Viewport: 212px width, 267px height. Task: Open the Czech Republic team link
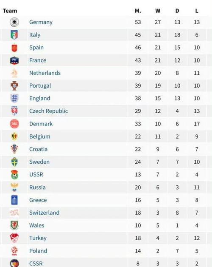coord(49,111)
